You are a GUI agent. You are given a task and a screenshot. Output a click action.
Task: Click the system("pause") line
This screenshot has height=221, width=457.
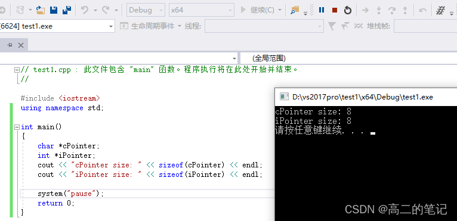(x=70, y=194)
